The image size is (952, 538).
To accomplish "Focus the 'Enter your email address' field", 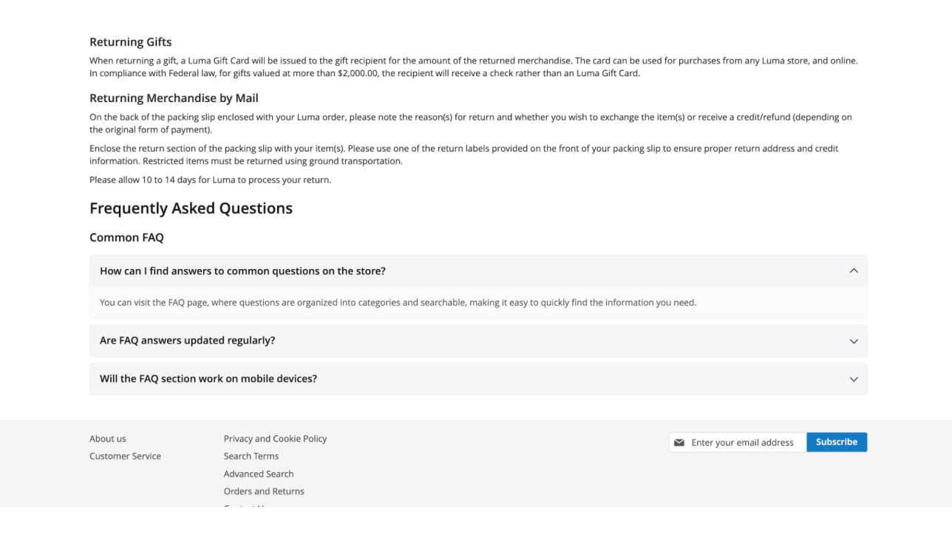I will [745, 443].
